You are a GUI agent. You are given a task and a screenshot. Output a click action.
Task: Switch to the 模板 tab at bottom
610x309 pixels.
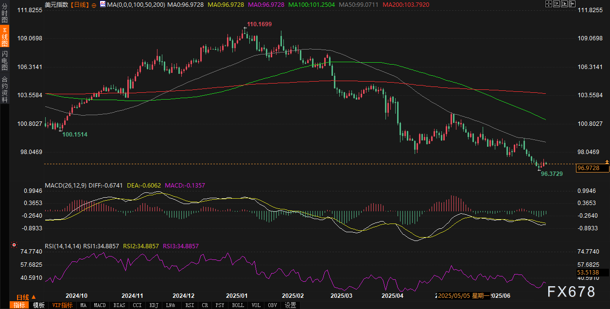[x=38, y=305]
